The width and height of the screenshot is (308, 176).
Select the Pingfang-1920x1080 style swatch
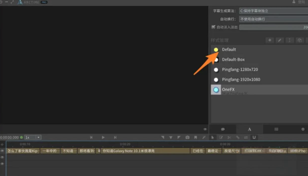pyautogui.click(x=216, y=80)
